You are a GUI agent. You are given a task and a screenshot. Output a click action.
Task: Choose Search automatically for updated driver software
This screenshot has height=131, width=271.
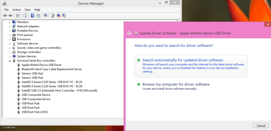tap(183, 60)
